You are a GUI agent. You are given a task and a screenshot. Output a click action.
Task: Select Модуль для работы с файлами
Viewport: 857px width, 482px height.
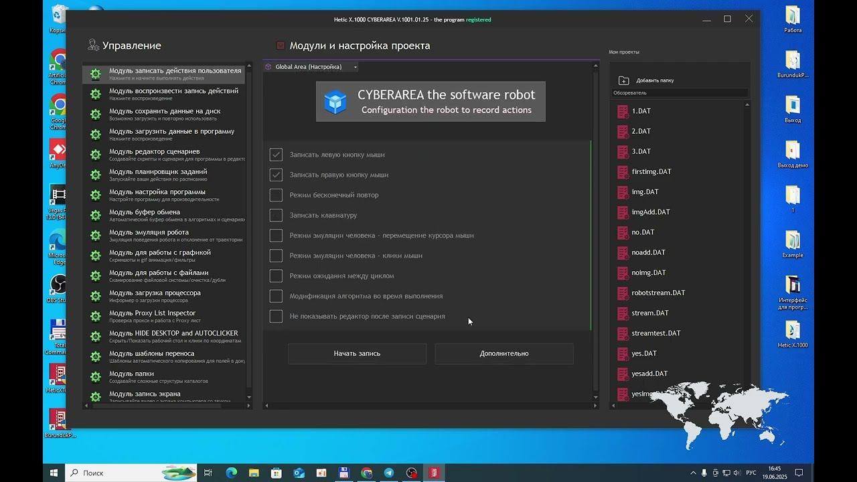pos(165,276)
